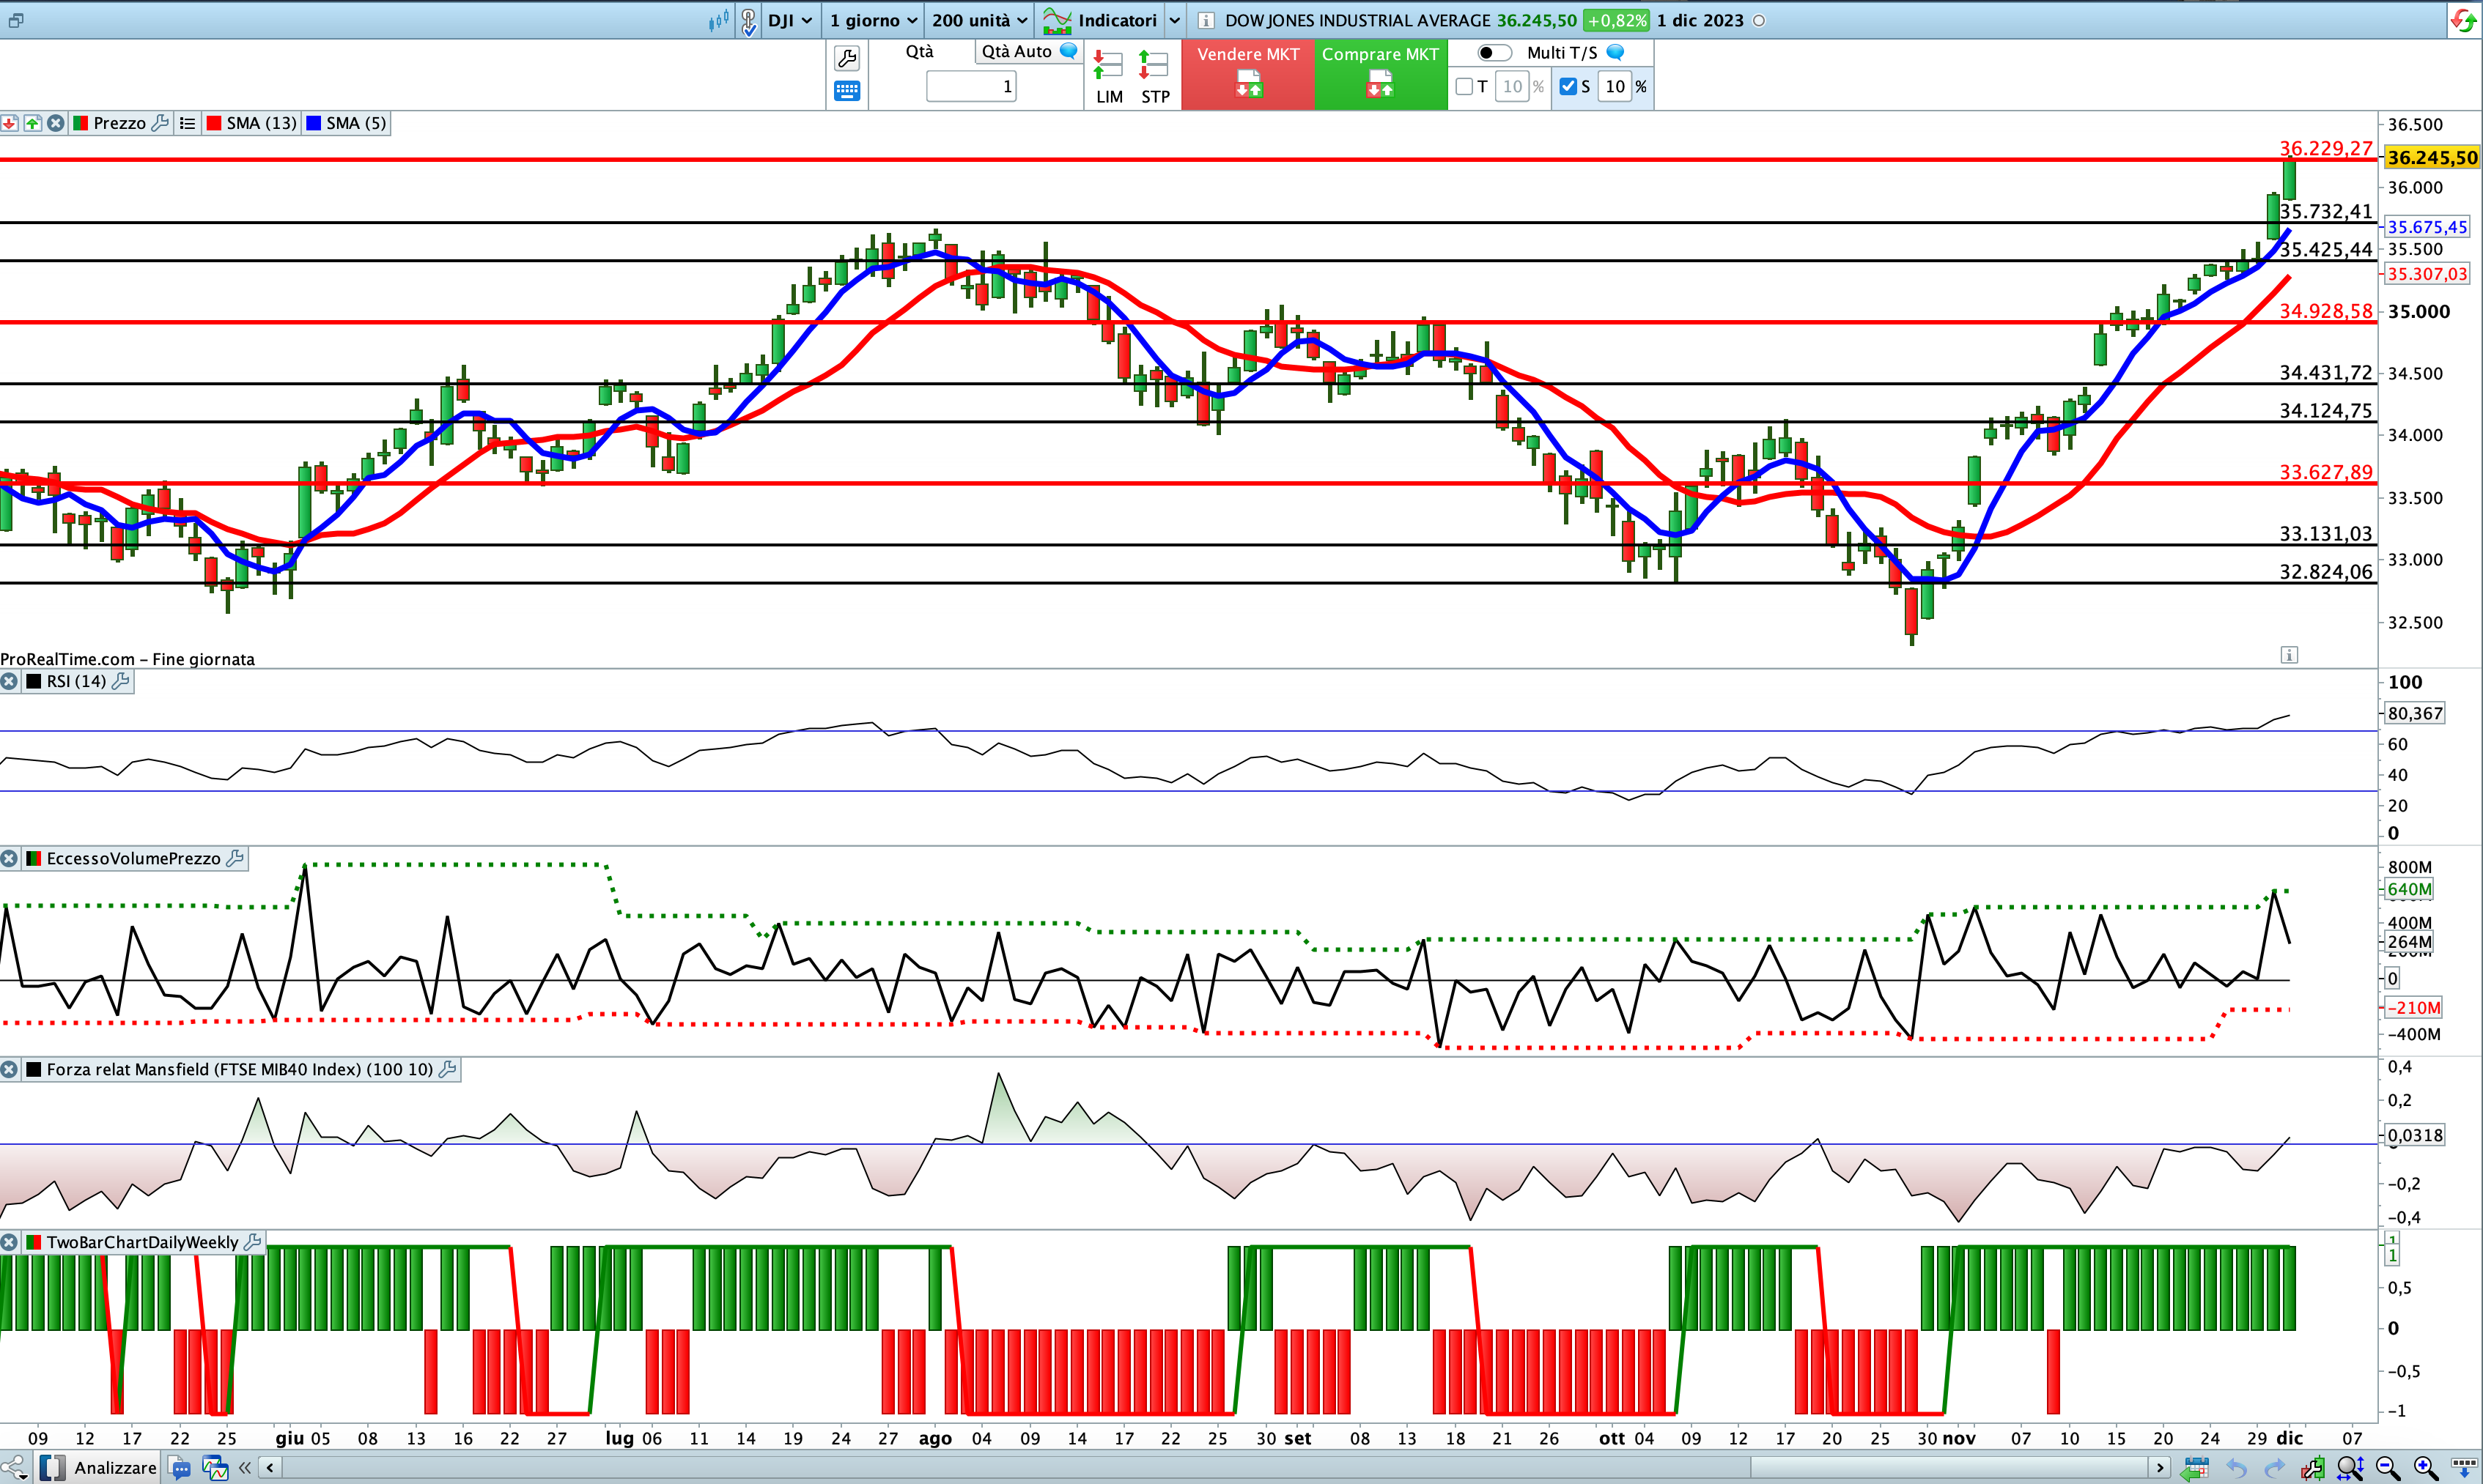Click the info icon before Dow Jones title

click(1206, 21)
